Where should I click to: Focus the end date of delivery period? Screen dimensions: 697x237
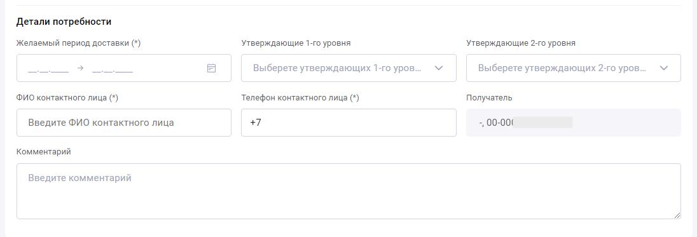pos(113,69)
